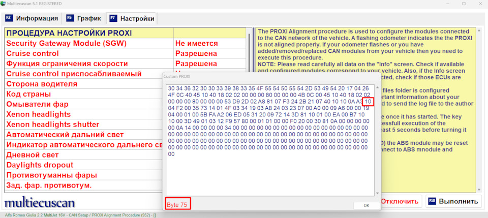Click the multiecuscan logo
488x218 pixels.
click(x=39, y=202)
